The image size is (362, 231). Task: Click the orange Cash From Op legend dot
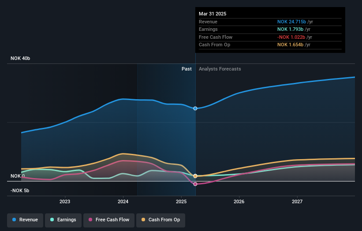pyautogui.click(x=143, y=220)
